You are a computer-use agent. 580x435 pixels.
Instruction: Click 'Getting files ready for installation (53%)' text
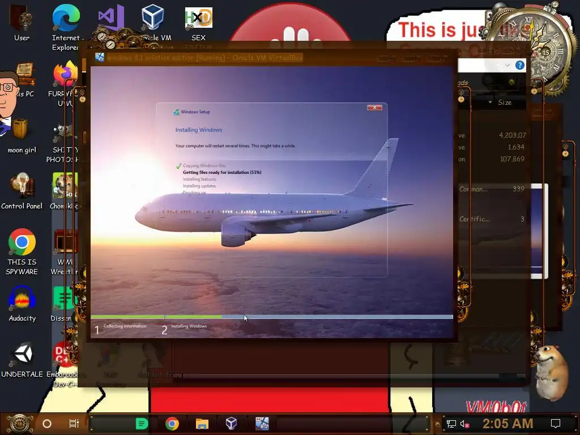tap(222, 172)
